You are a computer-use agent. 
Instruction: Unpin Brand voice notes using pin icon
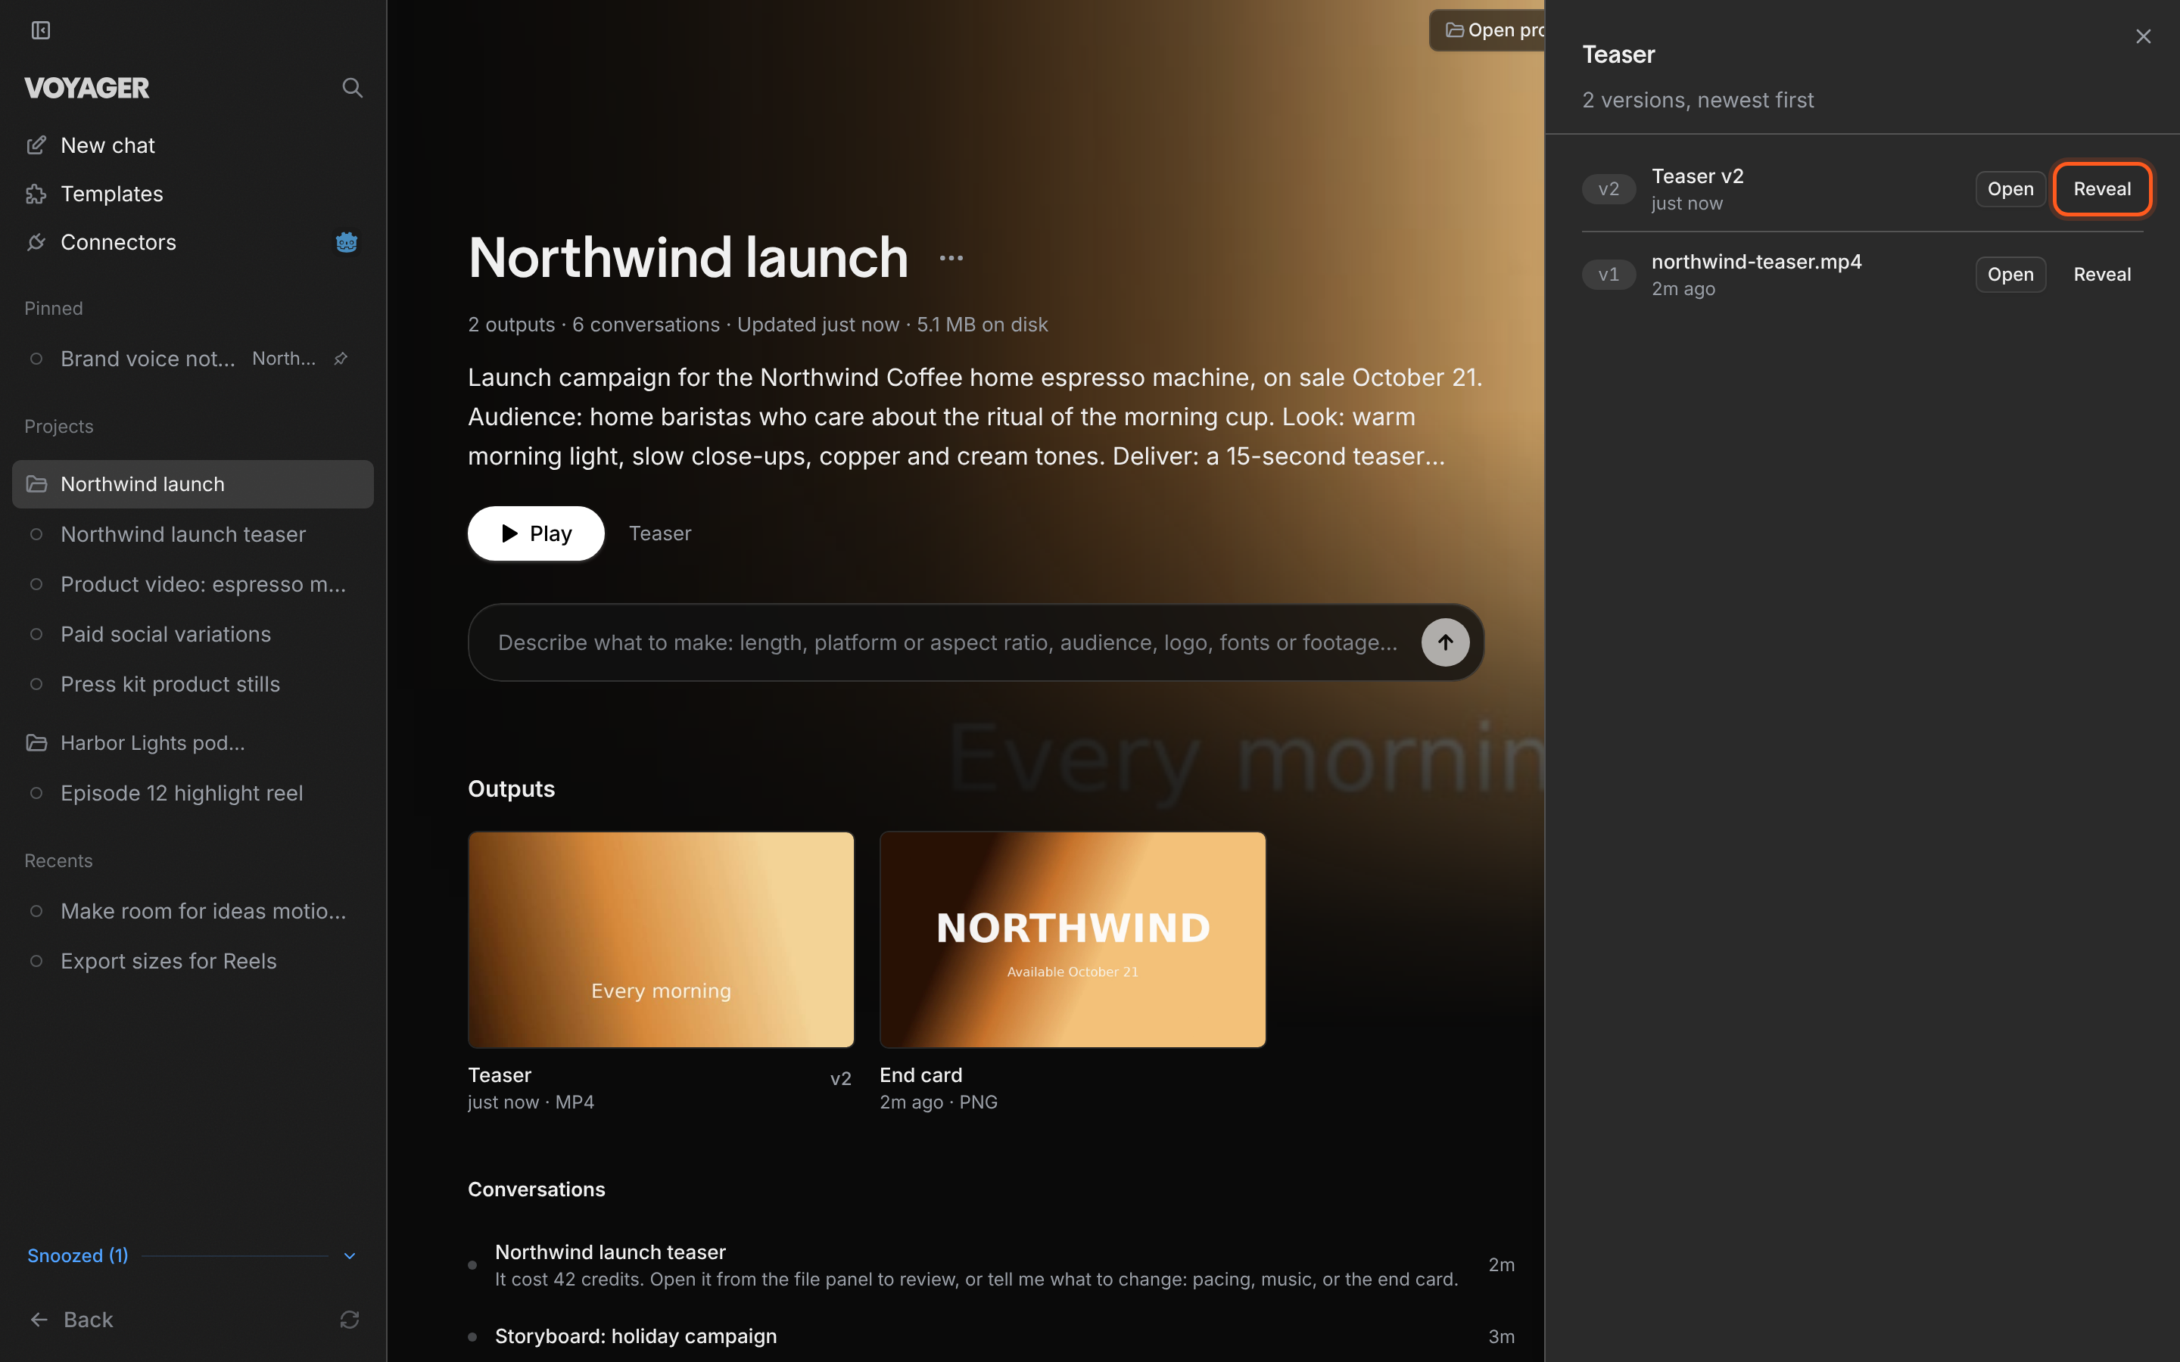click(x=341, y=359)
